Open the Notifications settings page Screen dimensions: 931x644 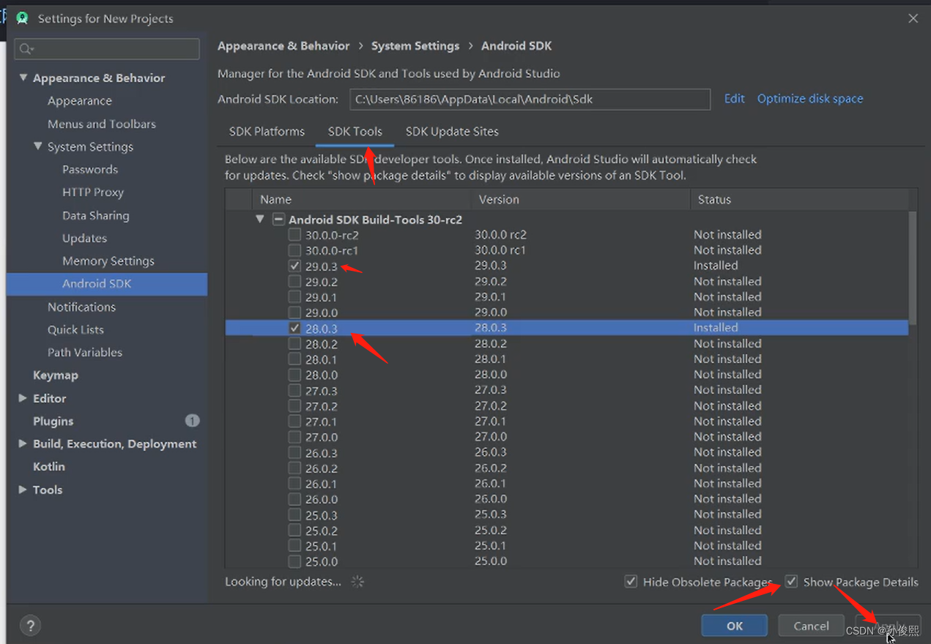click(82, 307)
